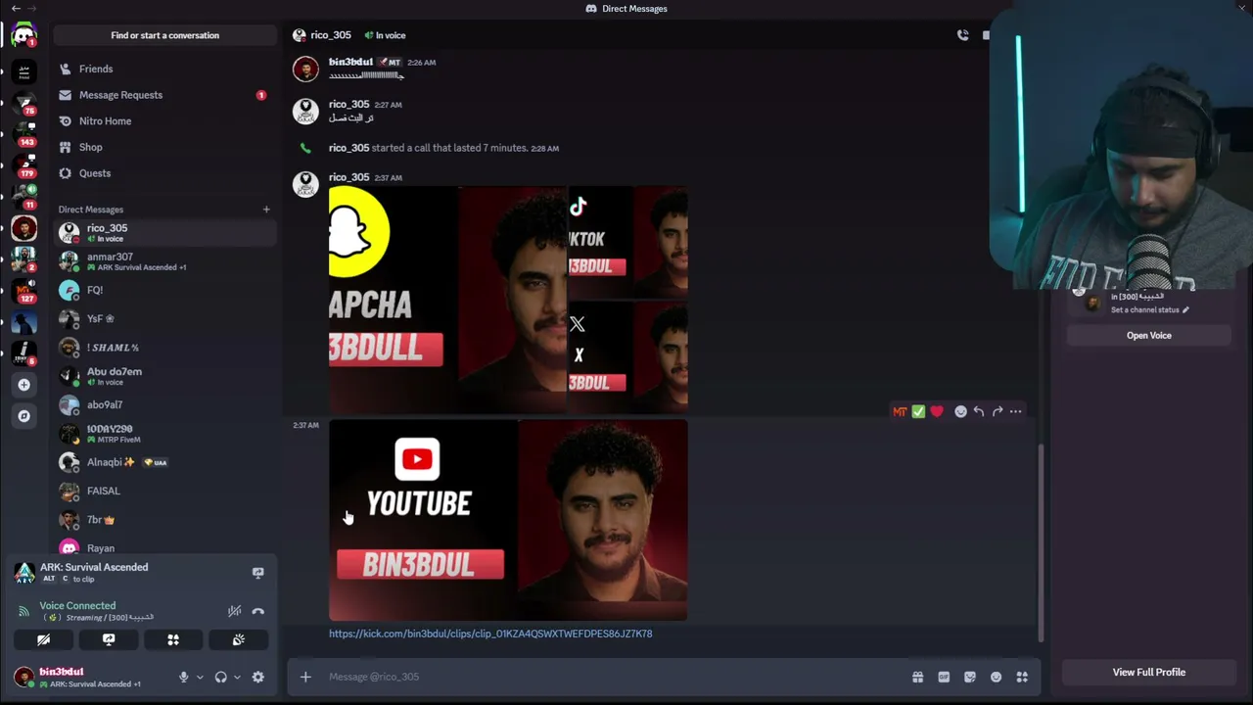Viewport: 1253px width, 705px height.
Task: Open Discord home direct messages icon
Action: tap(23, 36)
